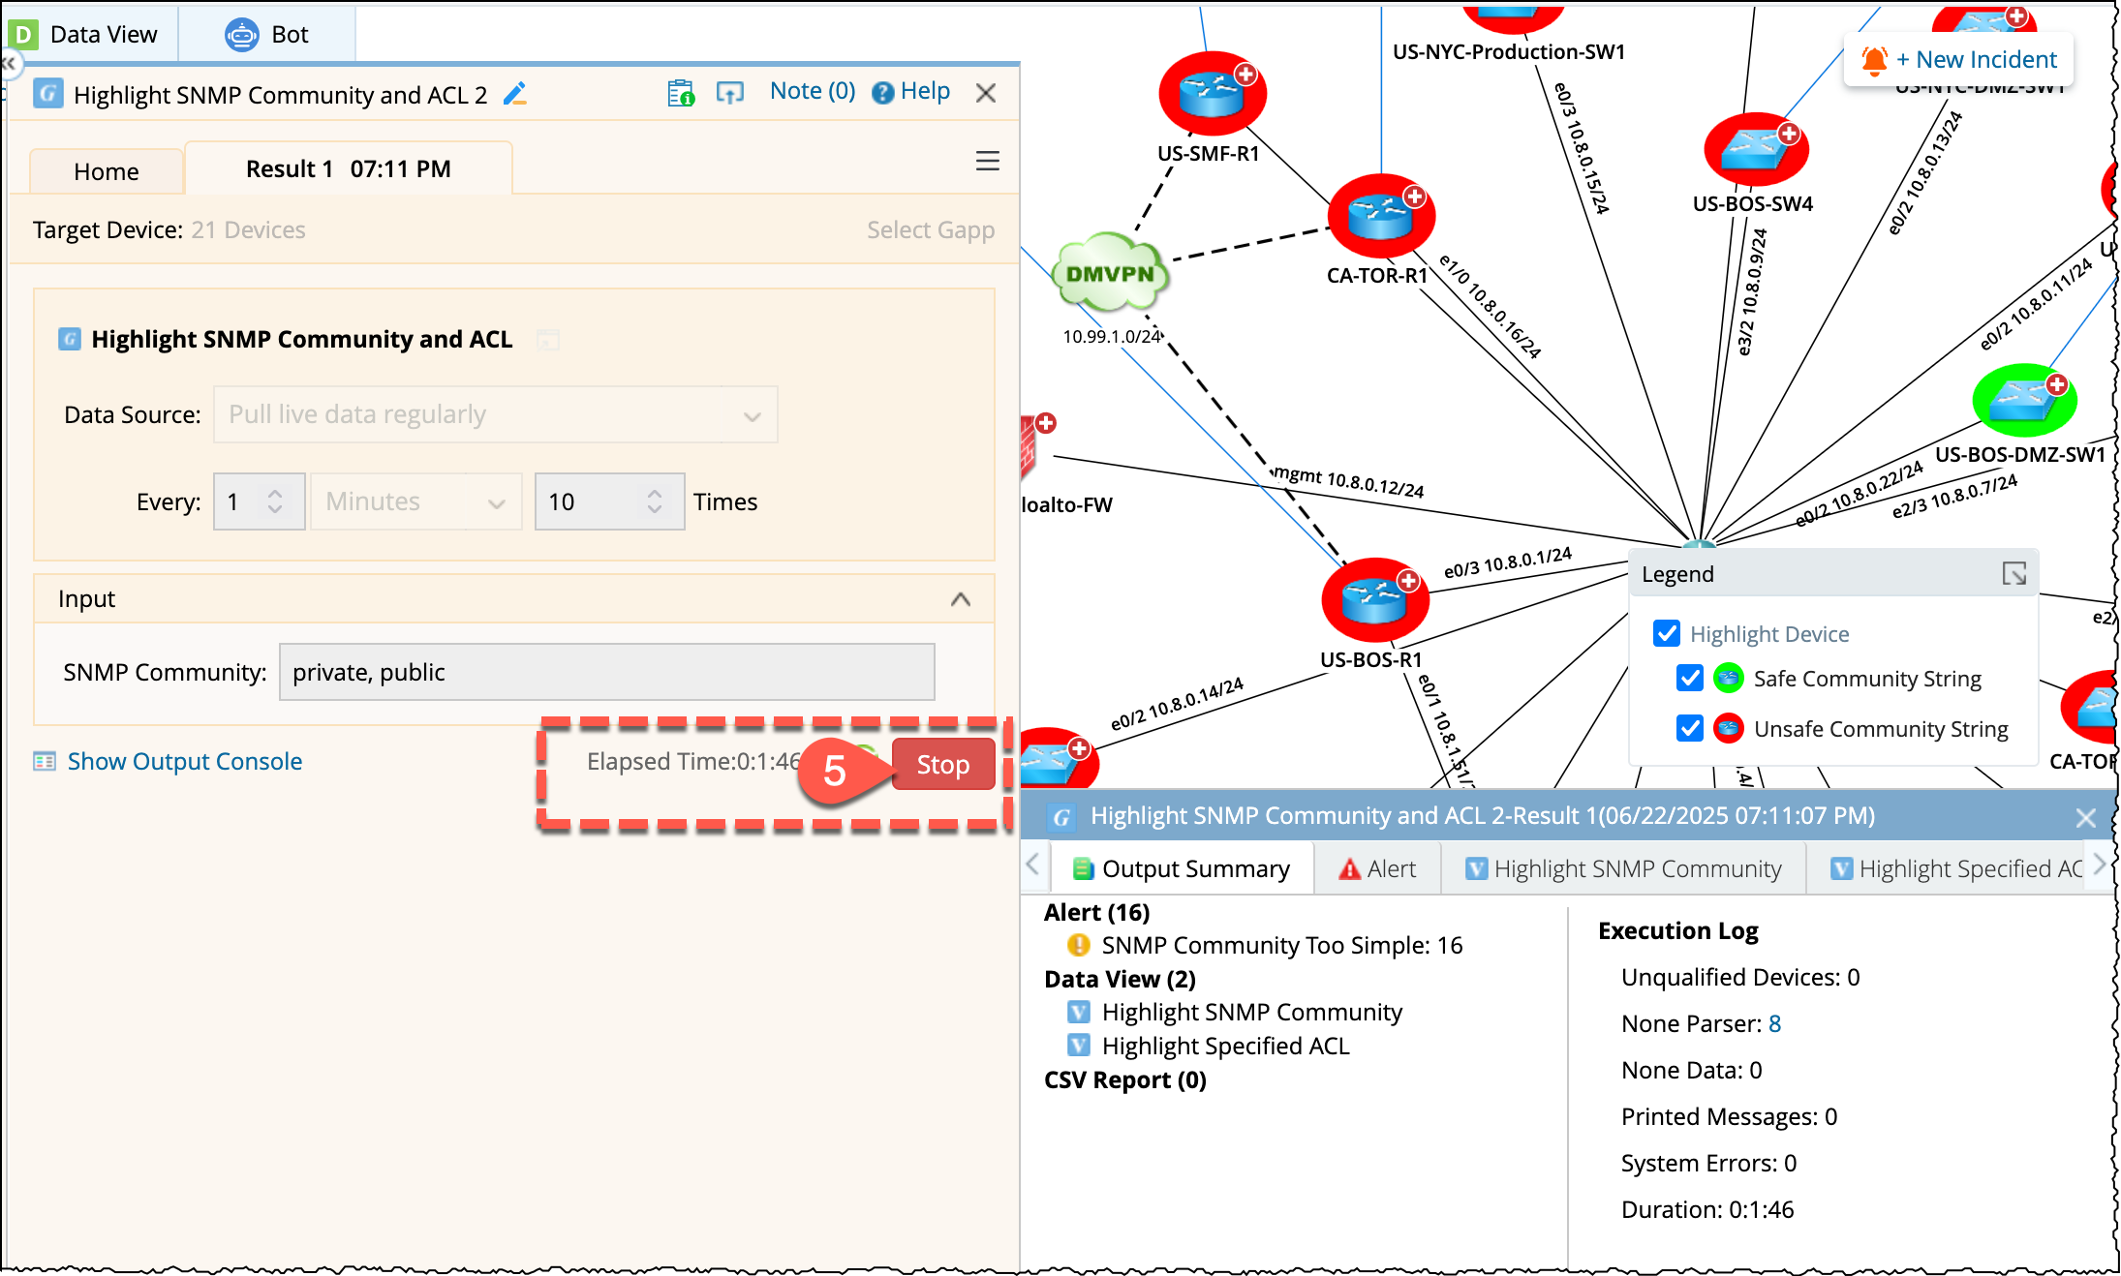
Task: Click the pencil rename icon beside title
Action: point(515,94)
